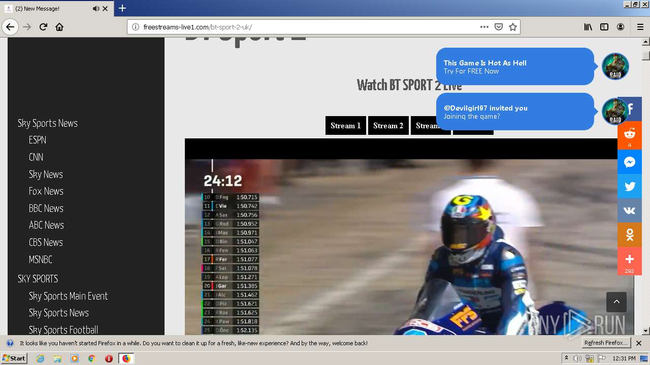Open the Sky News channel link
650x365 pixels.
[x=46, y=174]
